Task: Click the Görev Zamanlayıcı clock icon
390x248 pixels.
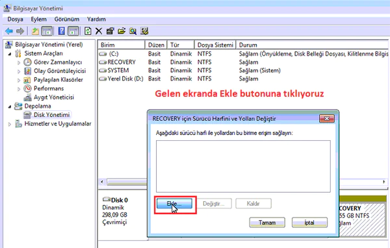Action: pyautogui.click(x=27, y=62)
